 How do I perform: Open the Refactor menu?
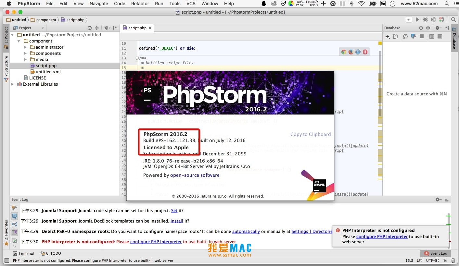tap(140, 4)
